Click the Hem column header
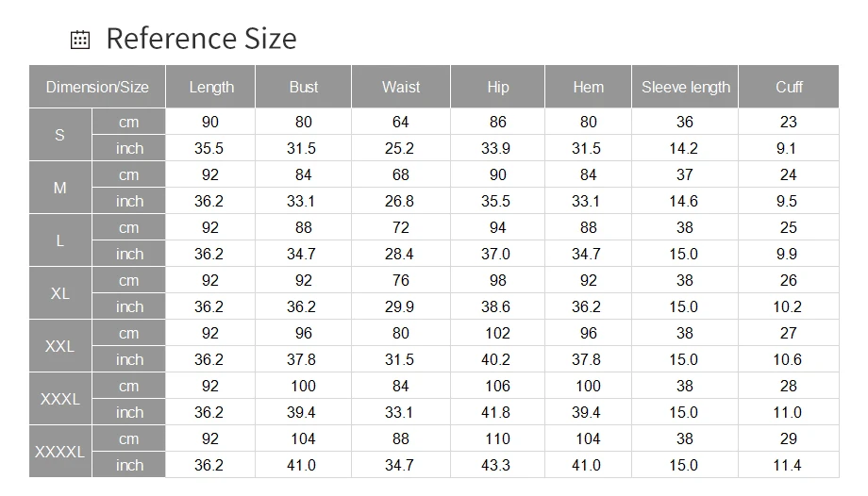Viewport: 868px width, 496px height. tap(588, 87)
